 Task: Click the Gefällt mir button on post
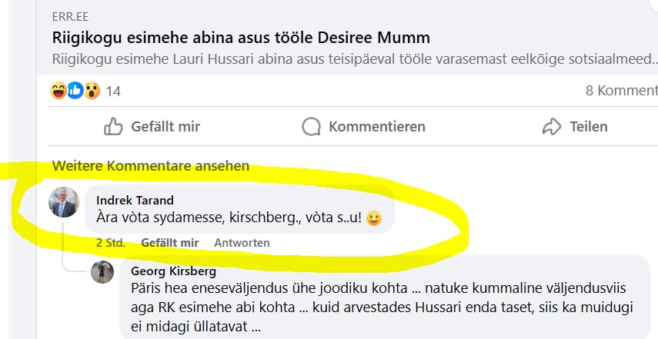pos(152,127)
